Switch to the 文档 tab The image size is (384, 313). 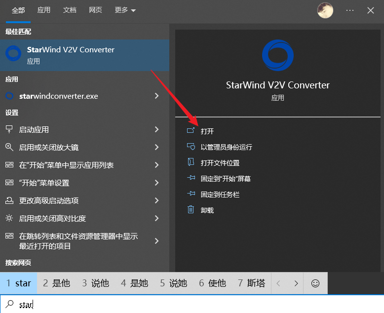point(70,10)
